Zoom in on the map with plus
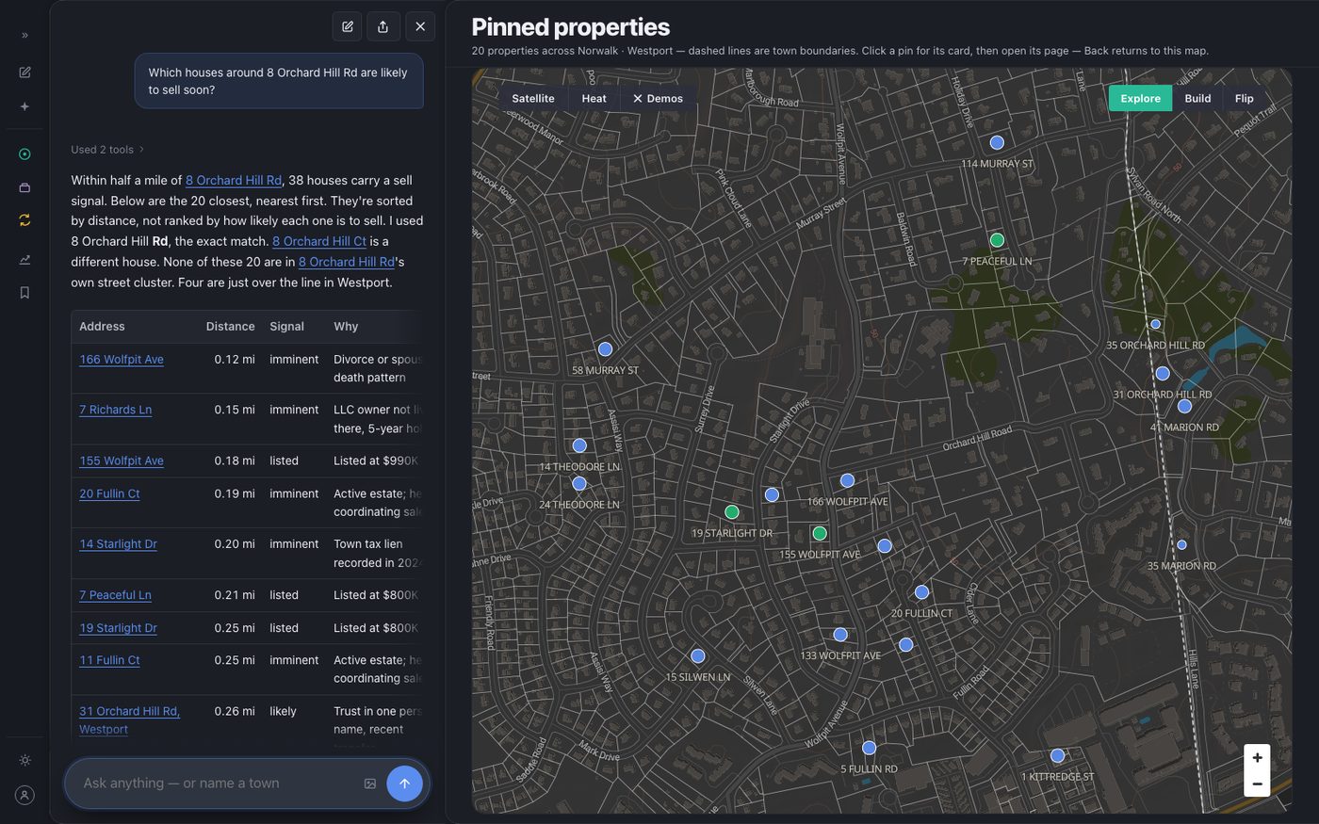Screen dimensions: 1319x824 1257,757
